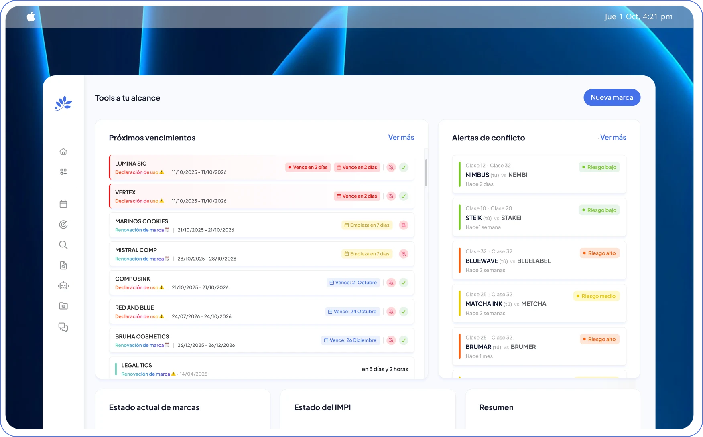The height and width of the screenshot is (437, 703).
Task: Click the red dot Vence en 2 días badge
Action: pos(308,167)
